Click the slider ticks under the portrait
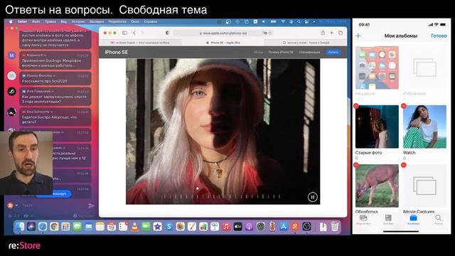Image resolution: width=455 pixels, height=256 pixels. click(223, 196)
